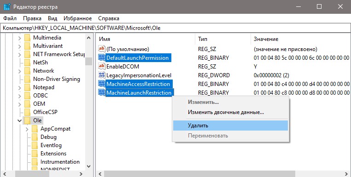351x177 pixels.
Task: Click the OfficeCSP folder icon
Action: 27,112
